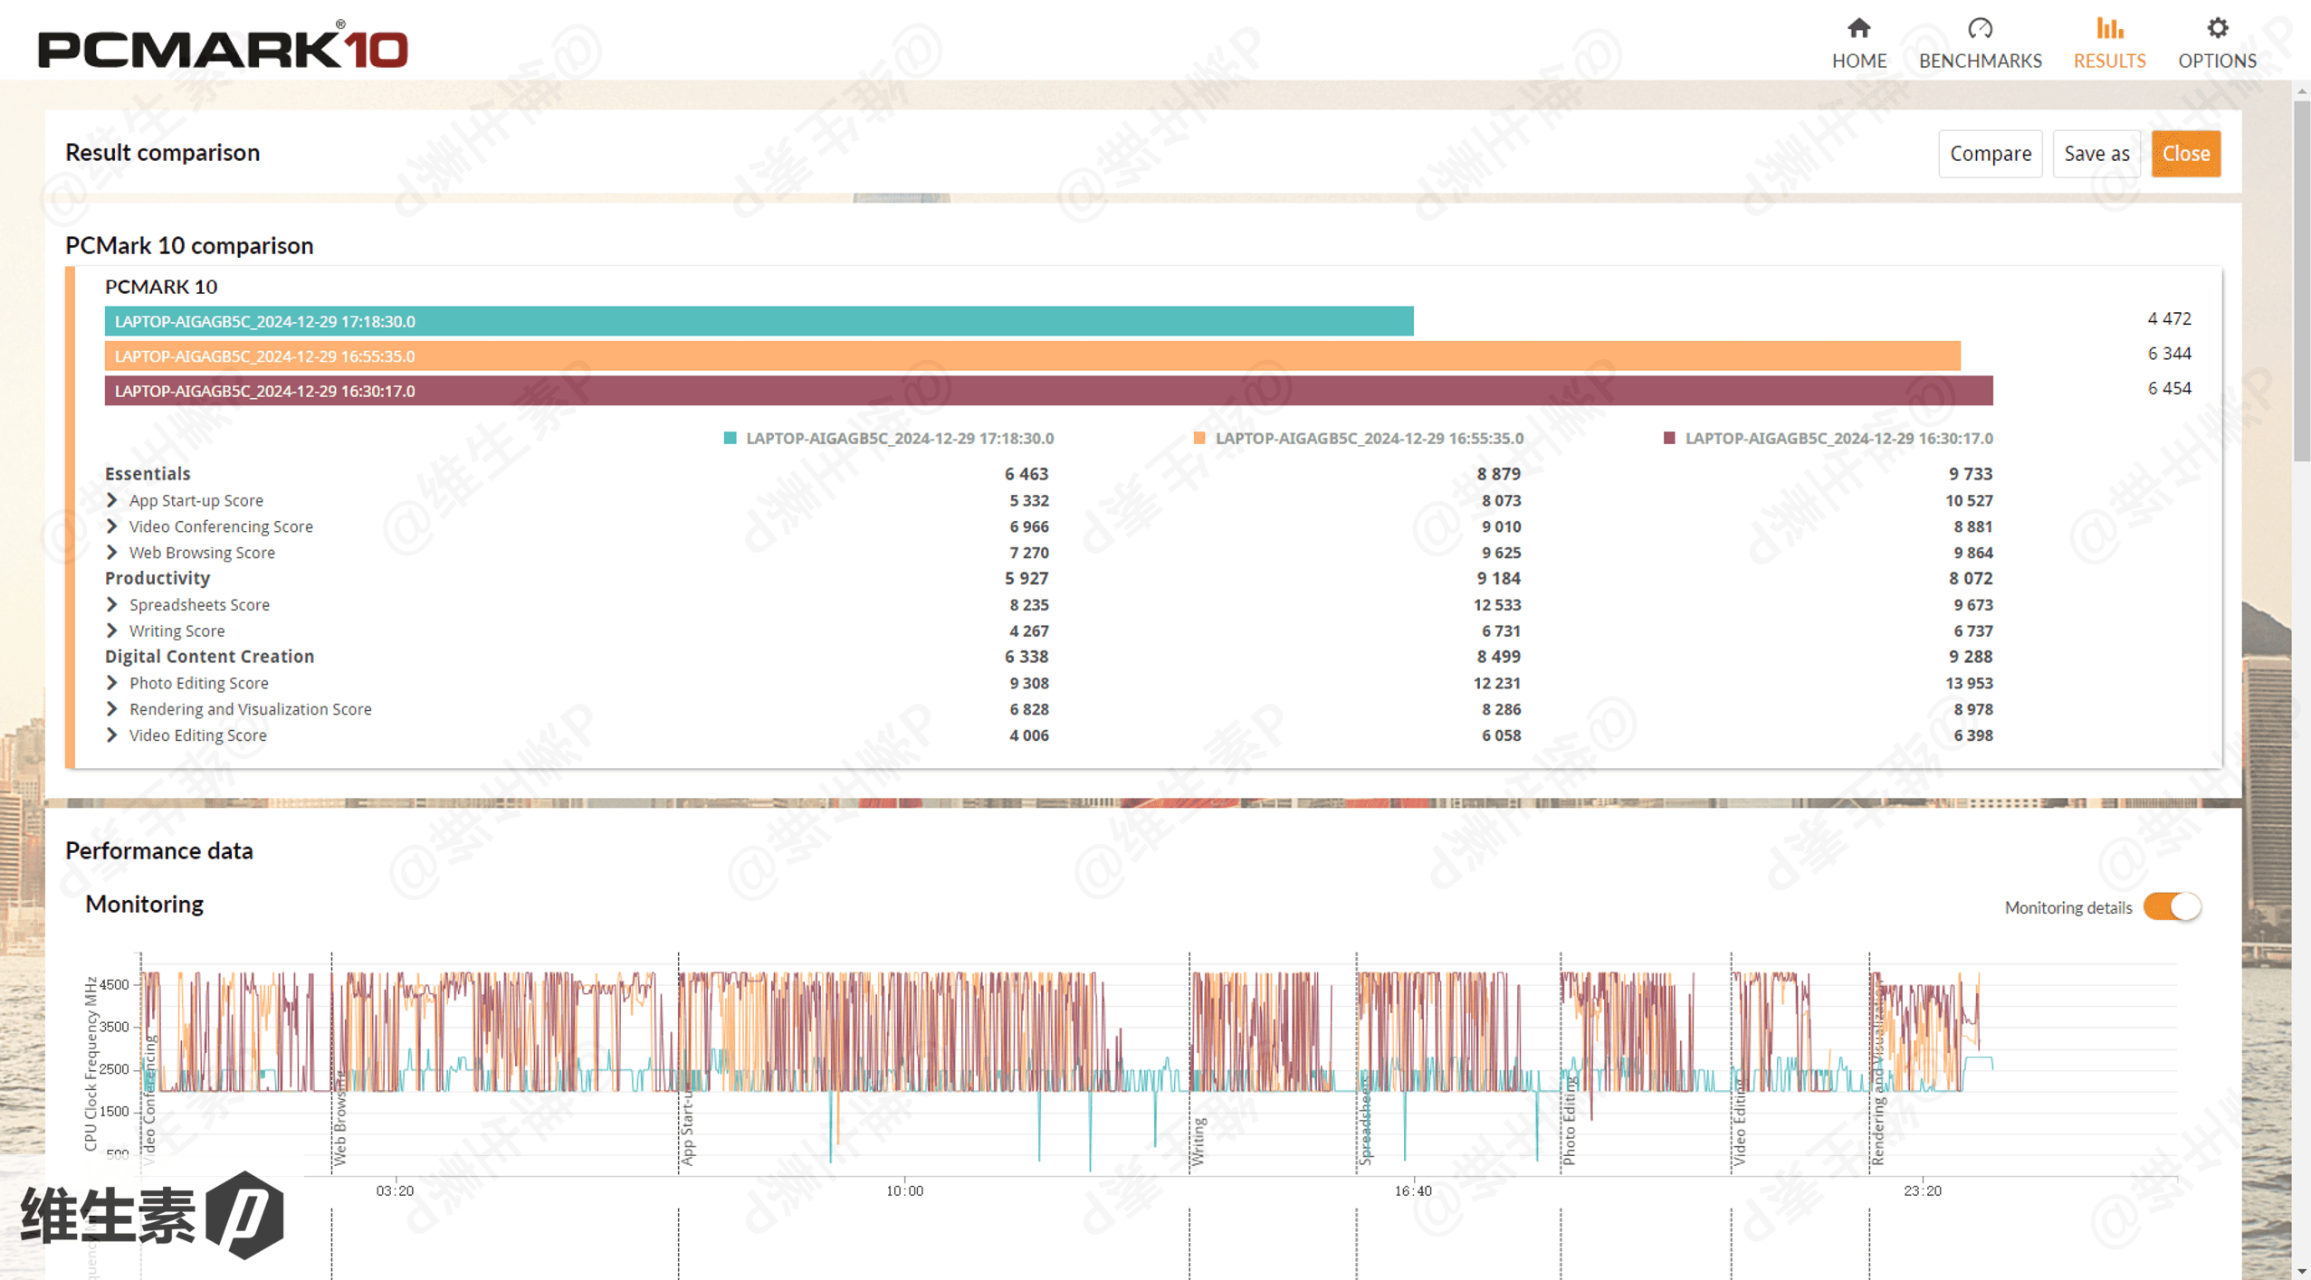Open Benchmarks via gauge icon
The image size is (2311, 1280).
pos(1980,29)
